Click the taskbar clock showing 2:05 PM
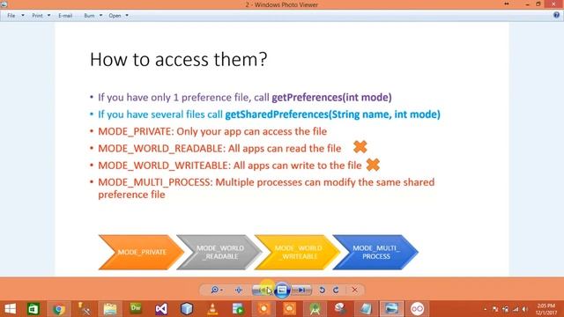 pyautogui.click(x=546, y=309)
